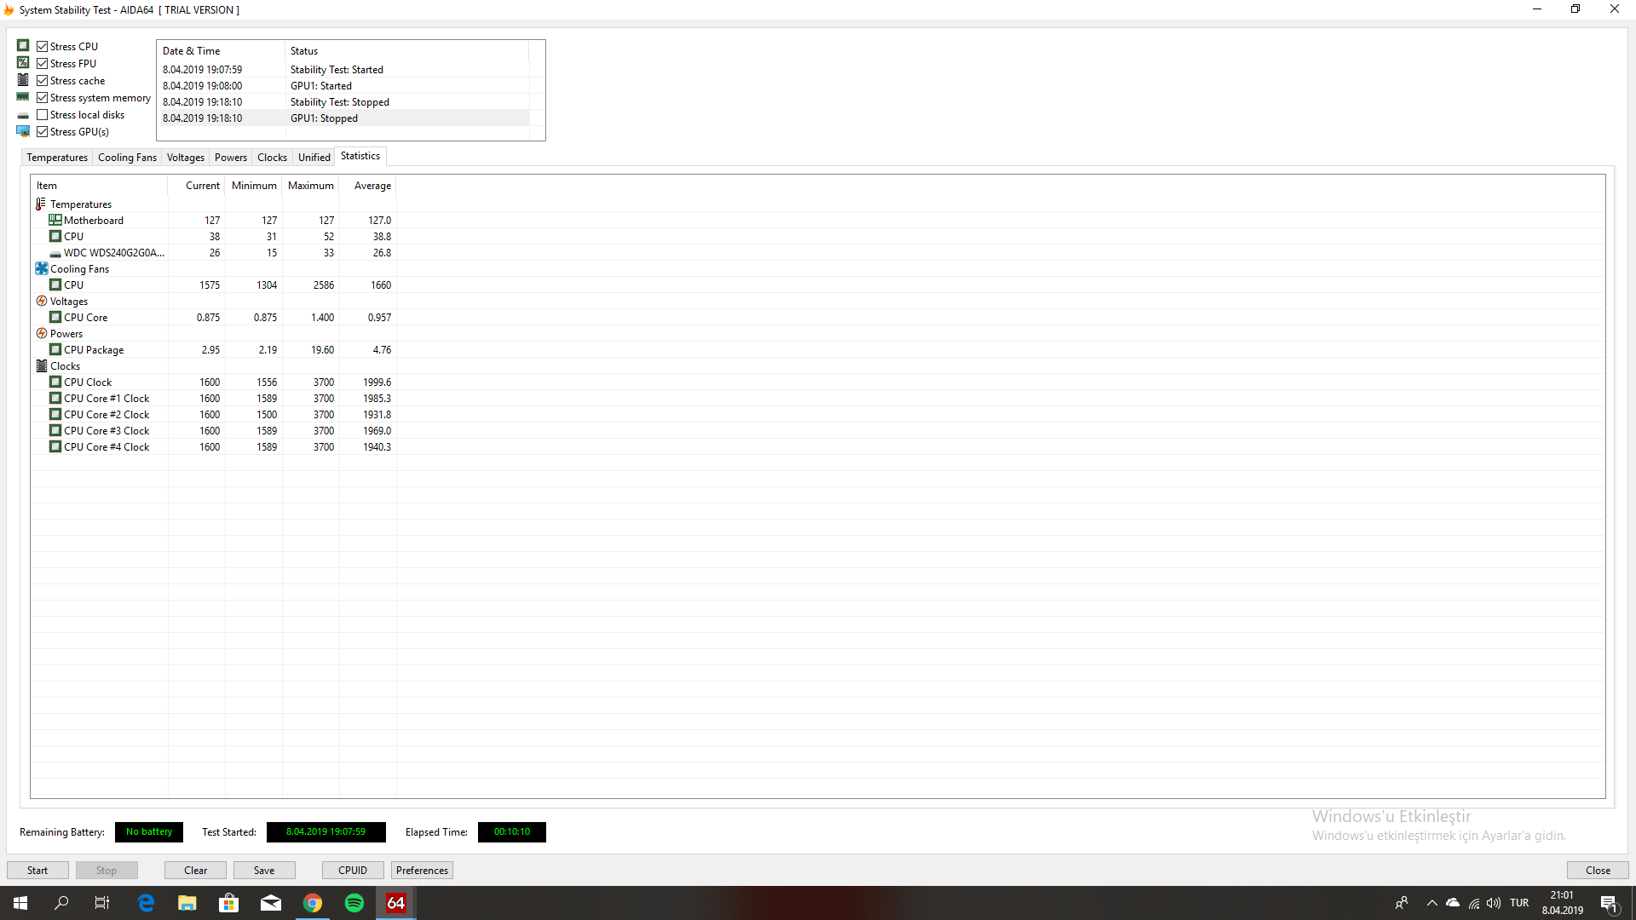The width and height of the screenshot is (1636, 920).
Task: Open the Preferences dialog button
Action: click(422, 870)
